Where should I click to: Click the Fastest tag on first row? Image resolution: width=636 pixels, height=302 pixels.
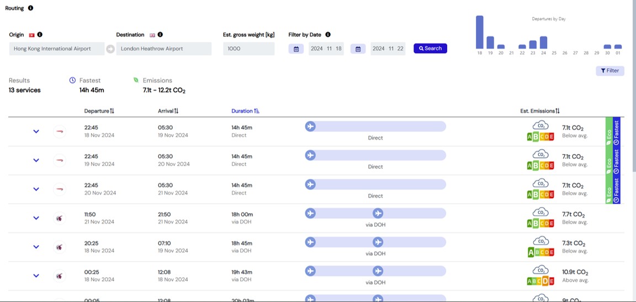tap(617, 131)
